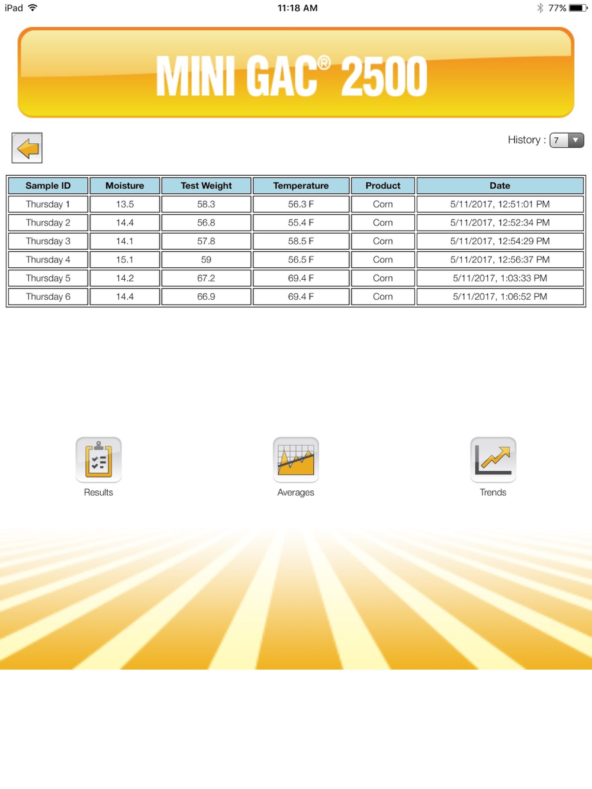Click test weight value 56.8
Image resolution: width=592 pixels, height=789 pixels.
click(x=206, y=222)
